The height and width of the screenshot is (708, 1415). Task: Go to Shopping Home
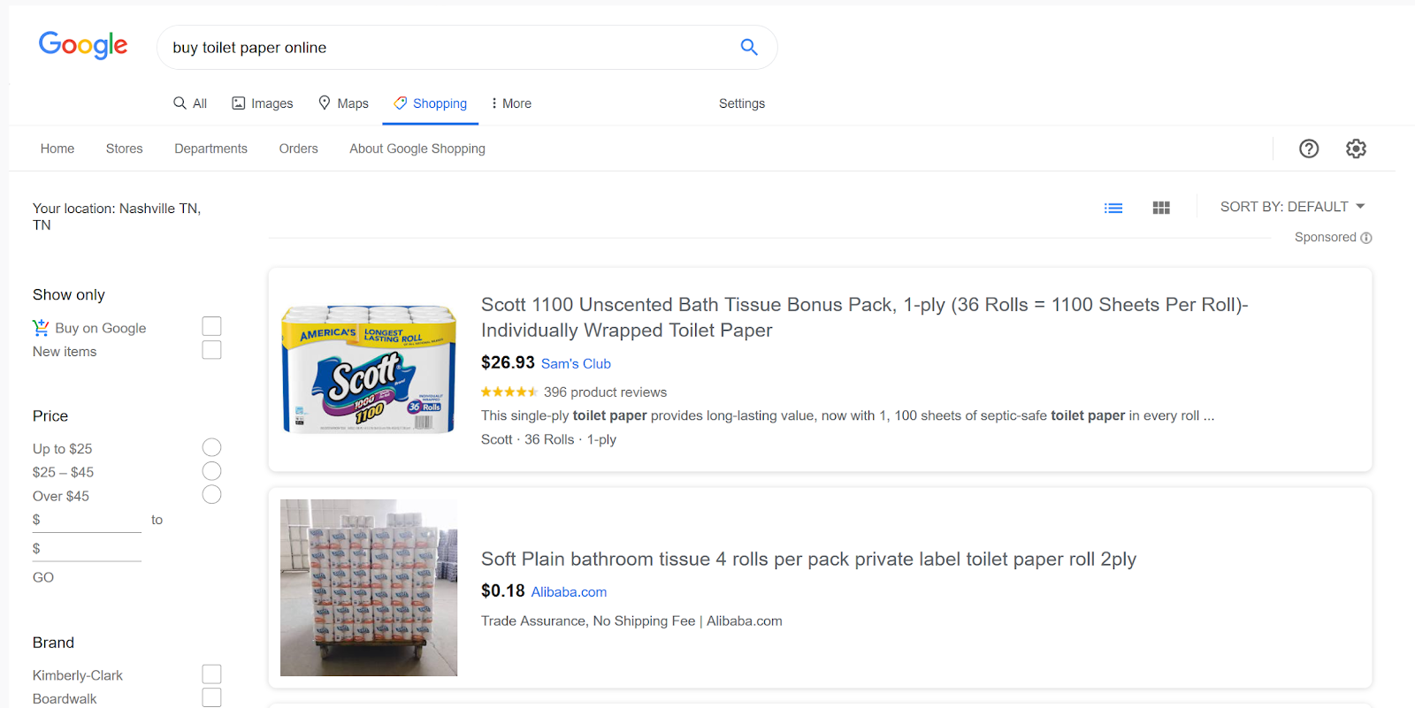[57, 148]
